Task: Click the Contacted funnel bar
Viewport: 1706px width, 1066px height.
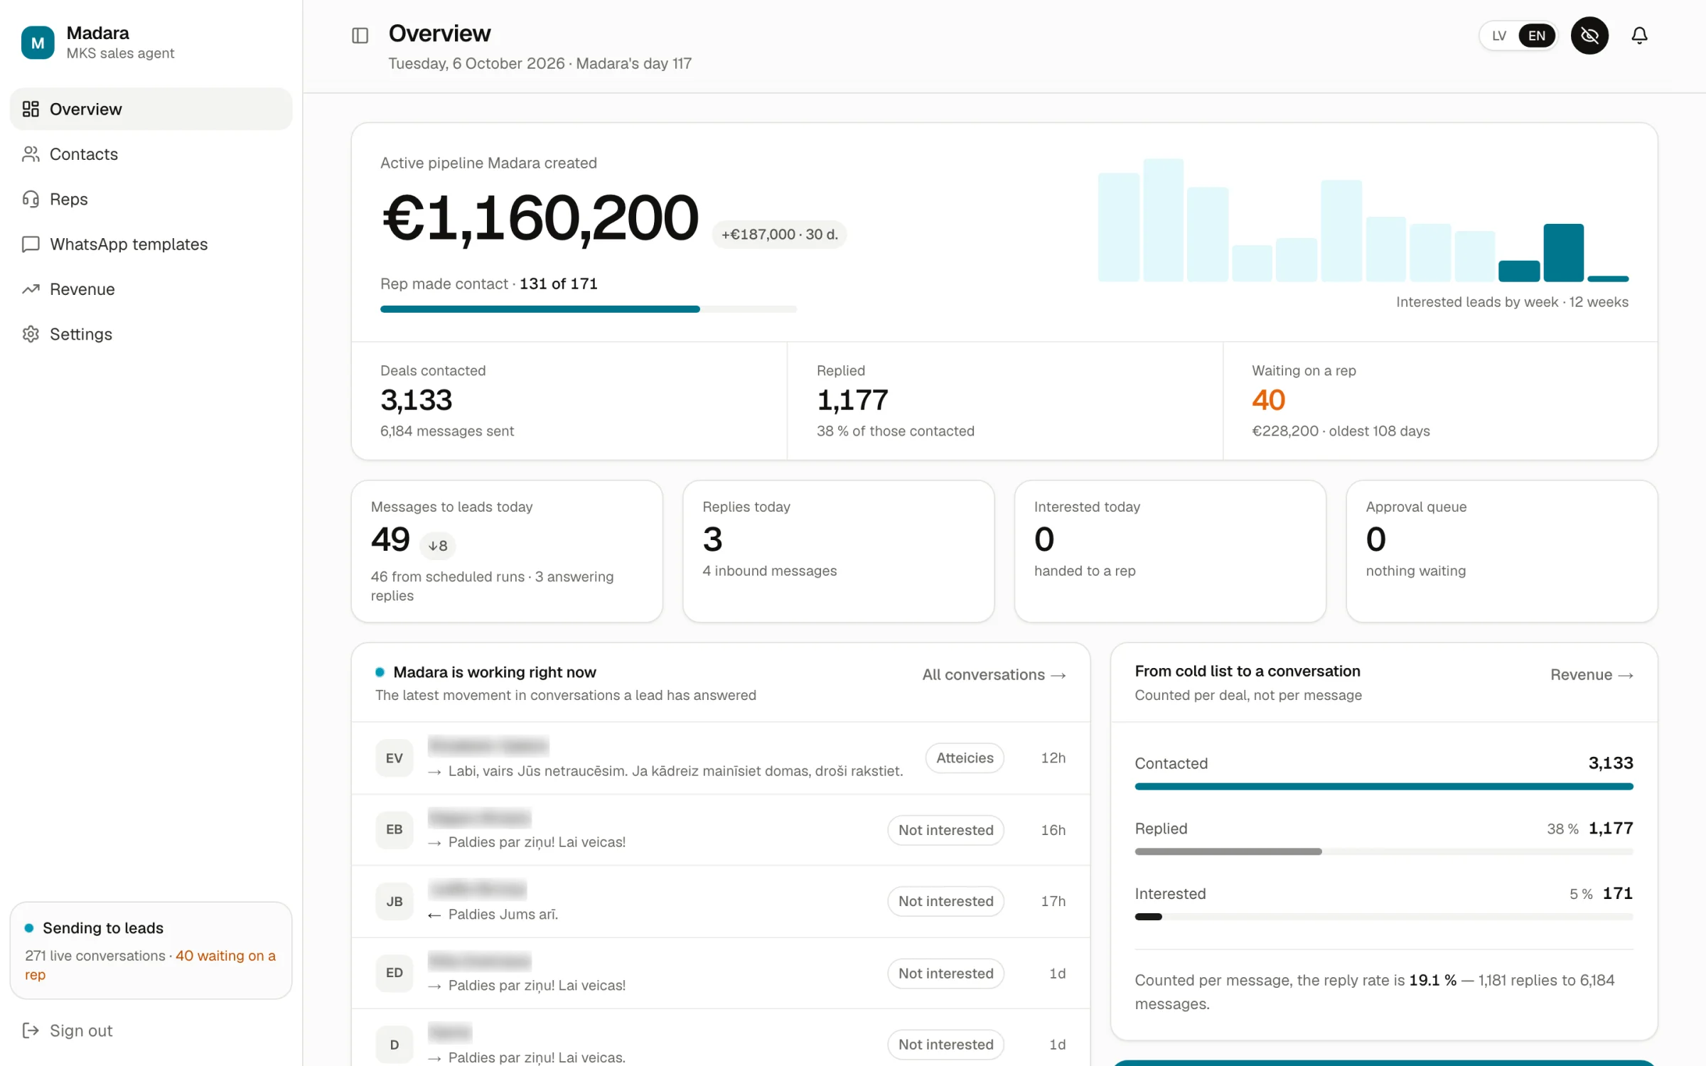Action: click(x=1383, y=786)
